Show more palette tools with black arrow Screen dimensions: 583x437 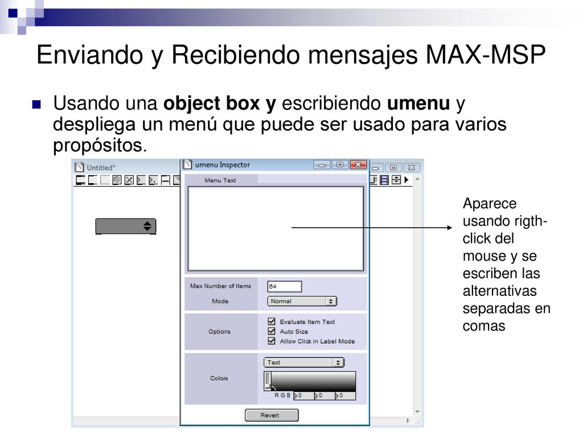(x=407, y=180)
